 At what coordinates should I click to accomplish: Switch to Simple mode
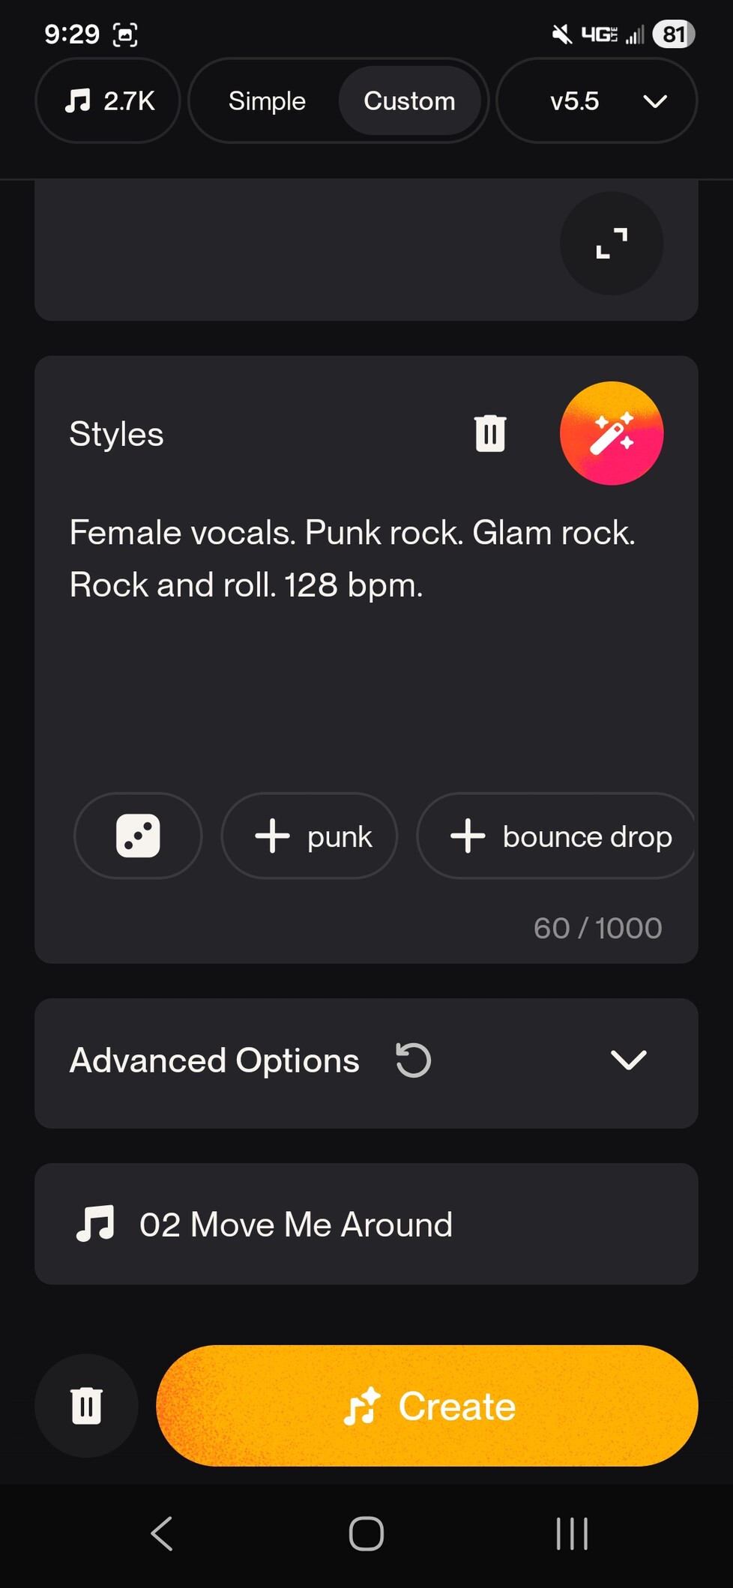pos(267,100)
